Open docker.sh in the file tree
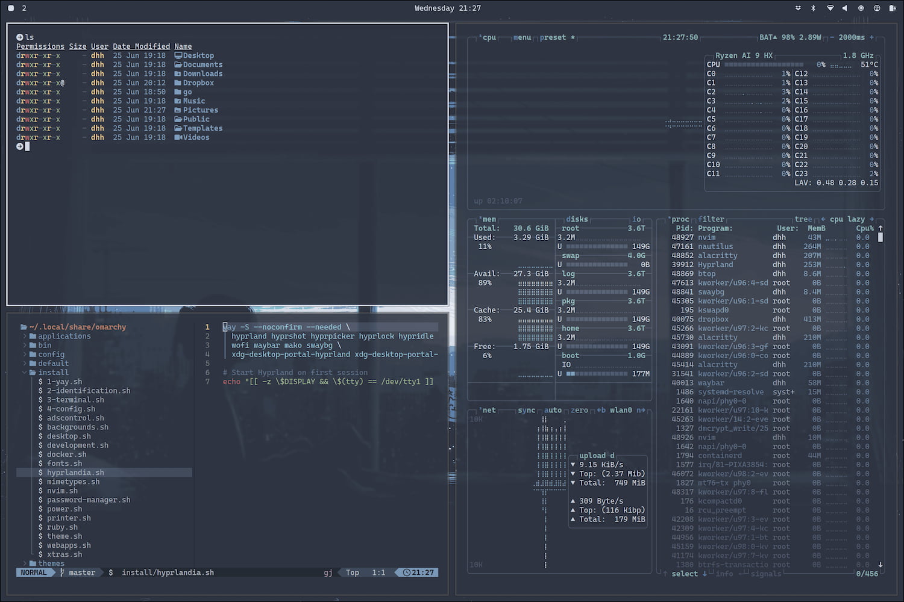Screen dimensions: 904x602 click(66, 455)
